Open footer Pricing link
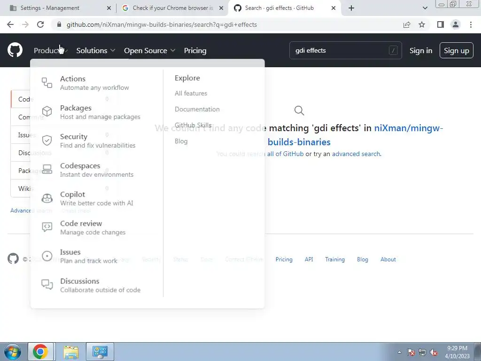The width and height of the screenshot is (481, 361). pyautogui.click(x=284, y=259)
